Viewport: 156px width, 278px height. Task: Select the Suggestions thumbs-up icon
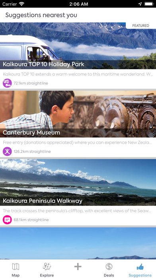click(140, 267)
